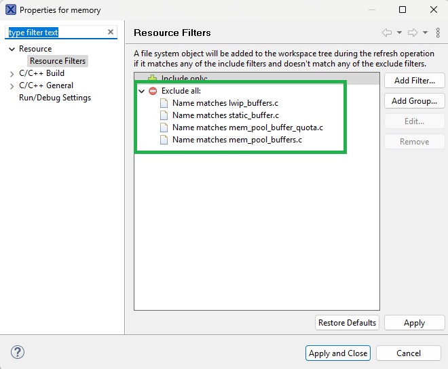Collapse the Exclude all filter group
The image size is (448, 369).
tap(141, 91)
